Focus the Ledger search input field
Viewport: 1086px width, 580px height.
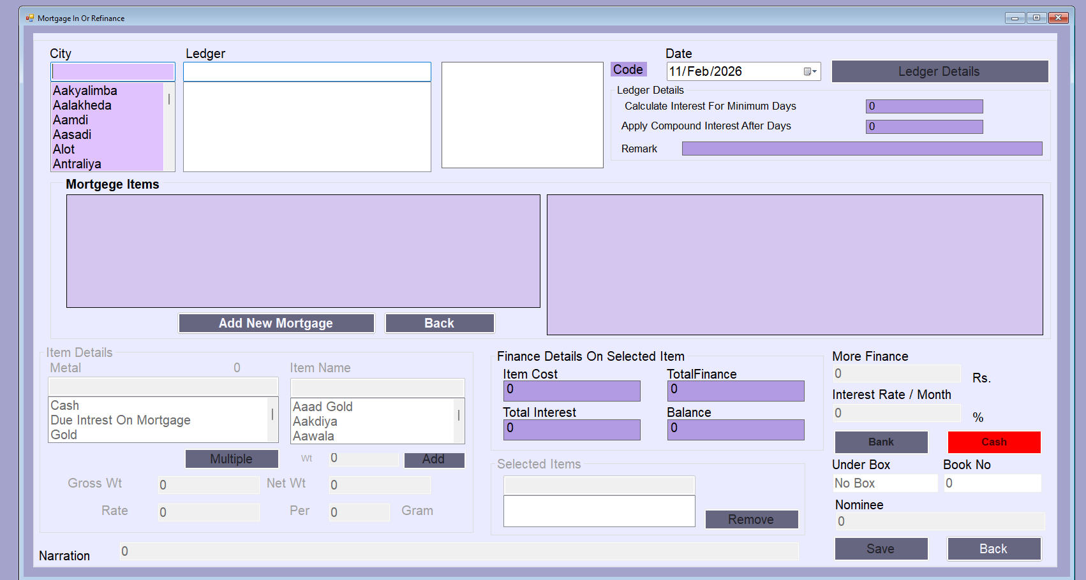coord(307,71)
